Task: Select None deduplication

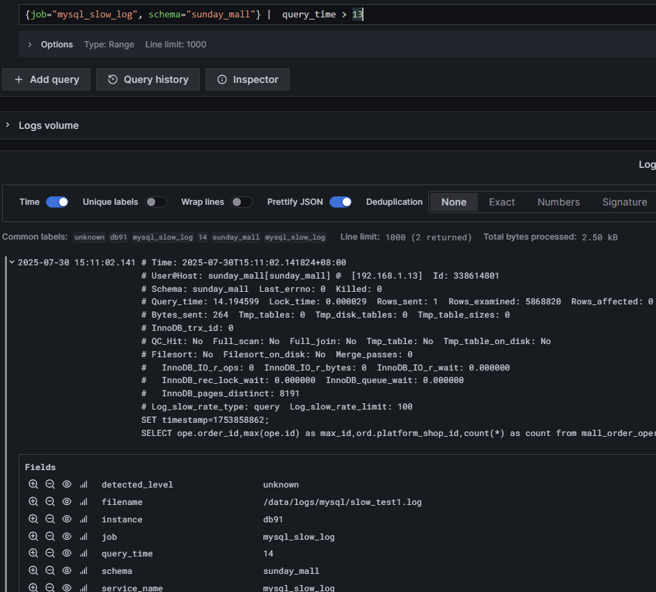Action: coord(454,202)
